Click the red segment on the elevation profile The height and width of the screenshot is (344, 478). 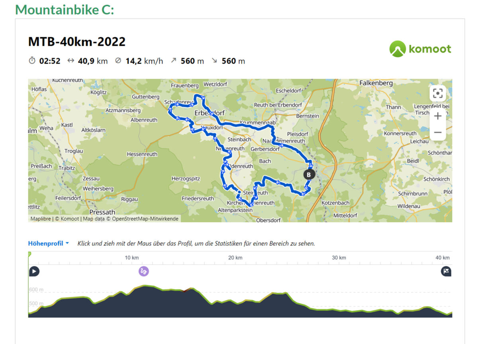coord(184,291)
